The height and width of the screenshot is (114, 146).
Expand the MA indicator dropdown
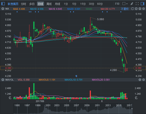click(3, 9)
